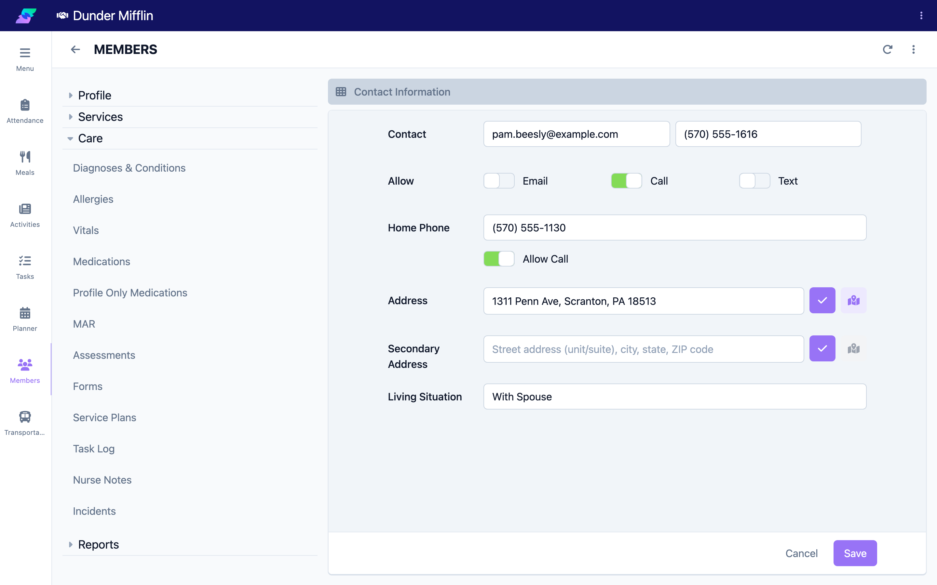Open the Planner calendar icon
Image resolution: width=937 pixels, height=585 pixels.
point(25,313)
